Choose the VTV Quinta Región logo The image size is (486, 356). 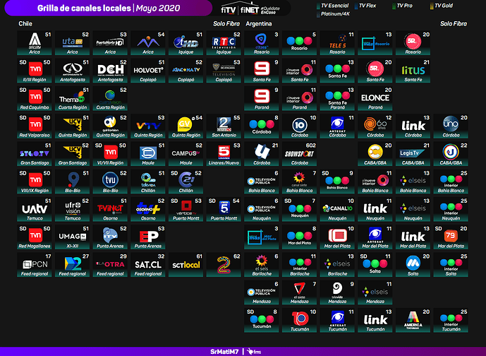click(x=148, y=126)
